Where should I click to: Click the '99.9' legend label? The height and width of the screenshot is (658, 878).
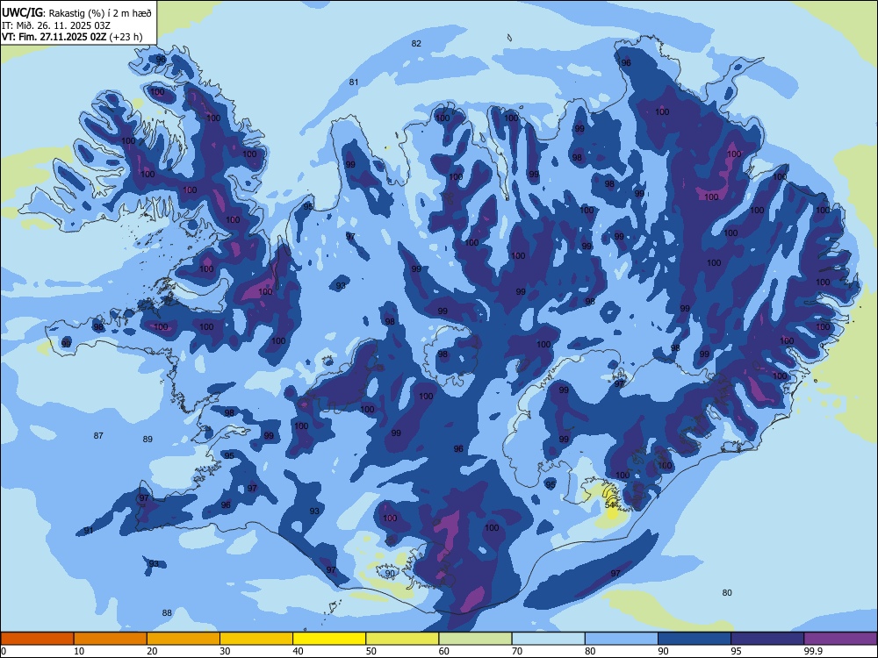point(812,651)
